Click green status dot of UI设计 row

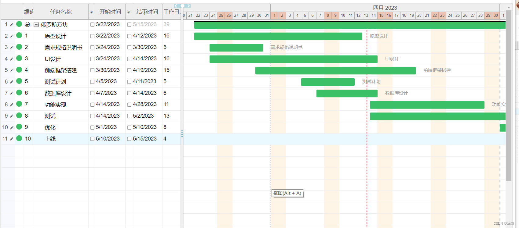(19, 58)
